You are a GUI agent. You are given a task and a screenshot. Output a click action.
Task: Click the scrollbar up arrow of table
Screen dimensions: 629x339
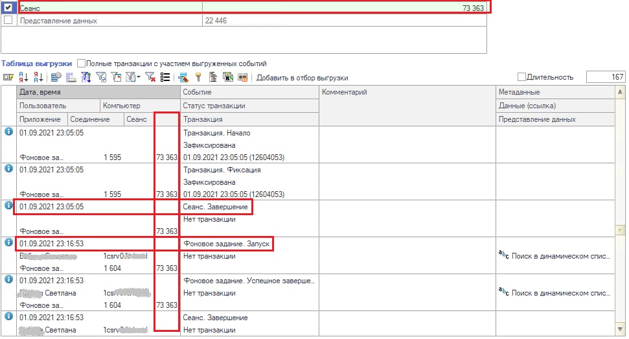click(x=620, y=92)
